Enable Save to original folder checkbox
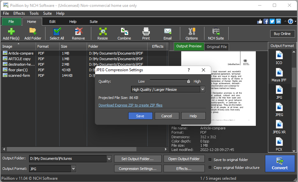298x182 pixels. (210, 159)
